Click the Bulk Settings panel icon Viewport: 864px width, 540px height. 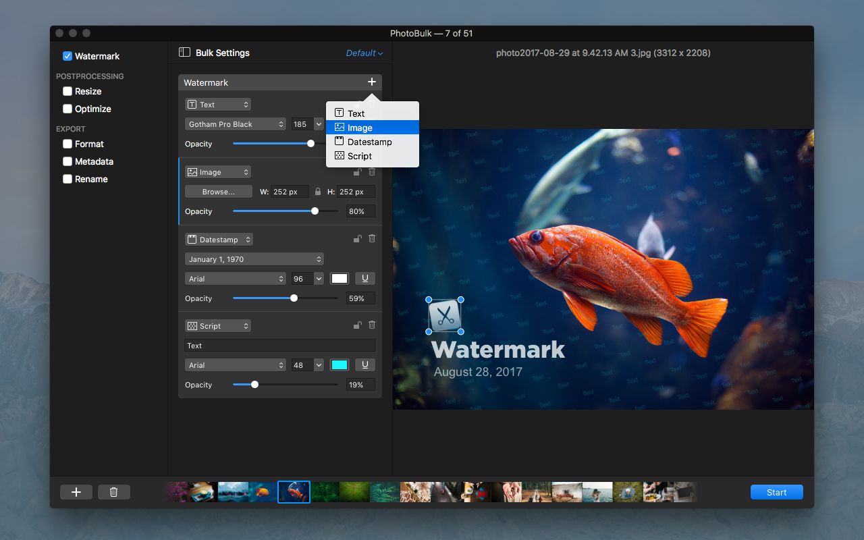tap(184, 53)
